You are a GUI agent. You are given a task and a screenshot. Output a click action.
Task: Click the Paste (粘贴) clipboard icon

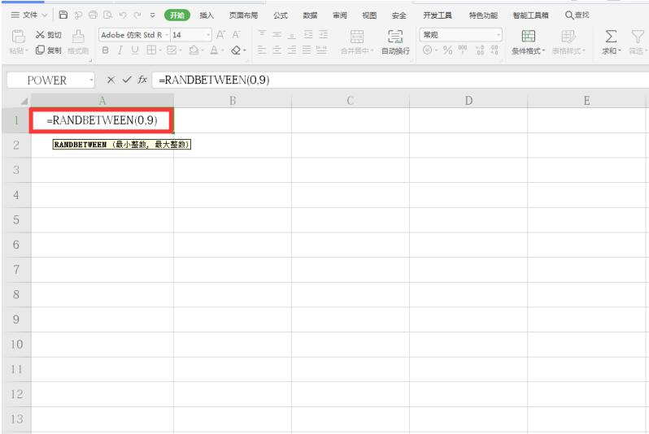[x=18, y=37]
